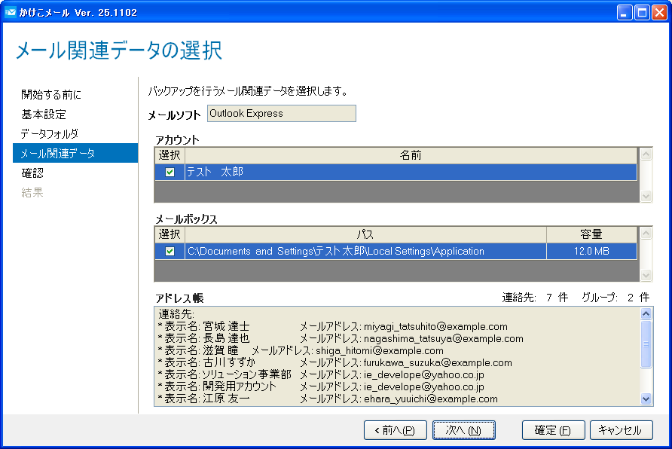The height and width of the screenshot is (449, 672).
Task: Click the 前へ(P) back button
Action: [396, 430]
